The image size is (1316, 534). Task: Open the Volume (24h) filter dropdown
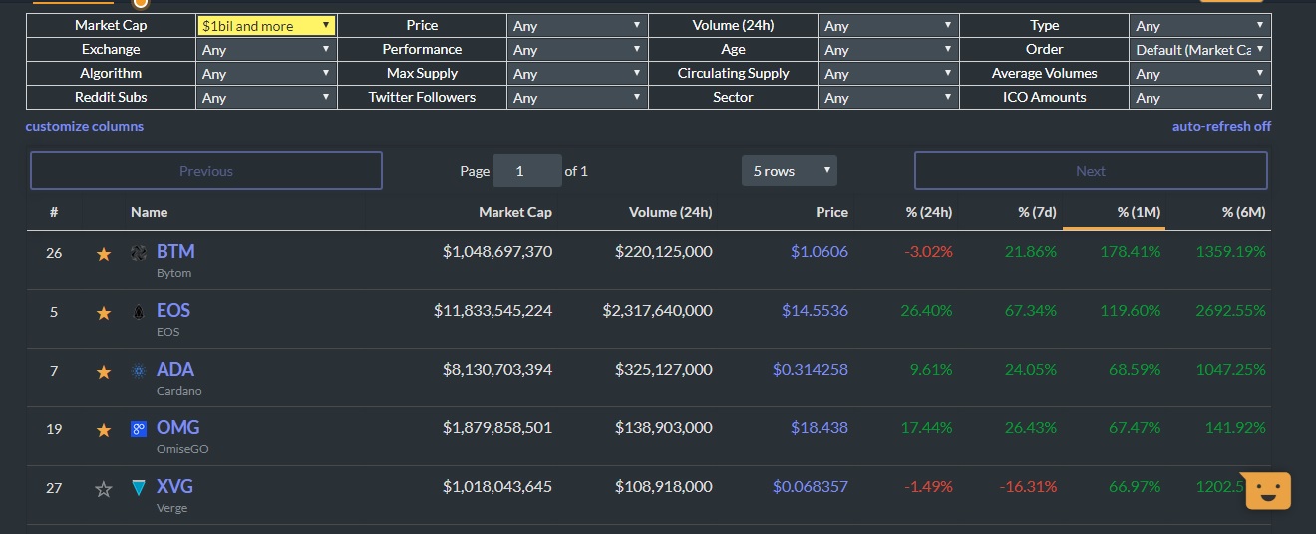point(888,26)
